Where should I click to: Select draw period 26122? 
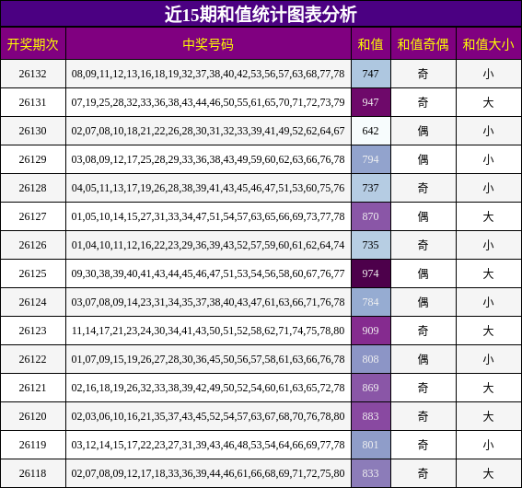[x=32, y=359]
